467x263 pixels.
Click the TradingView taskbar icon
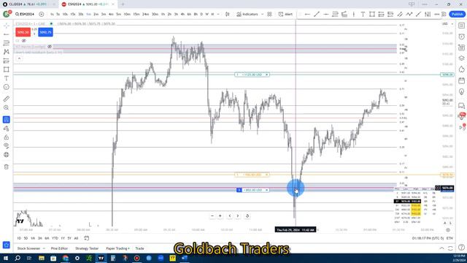(x=101, y=258)
